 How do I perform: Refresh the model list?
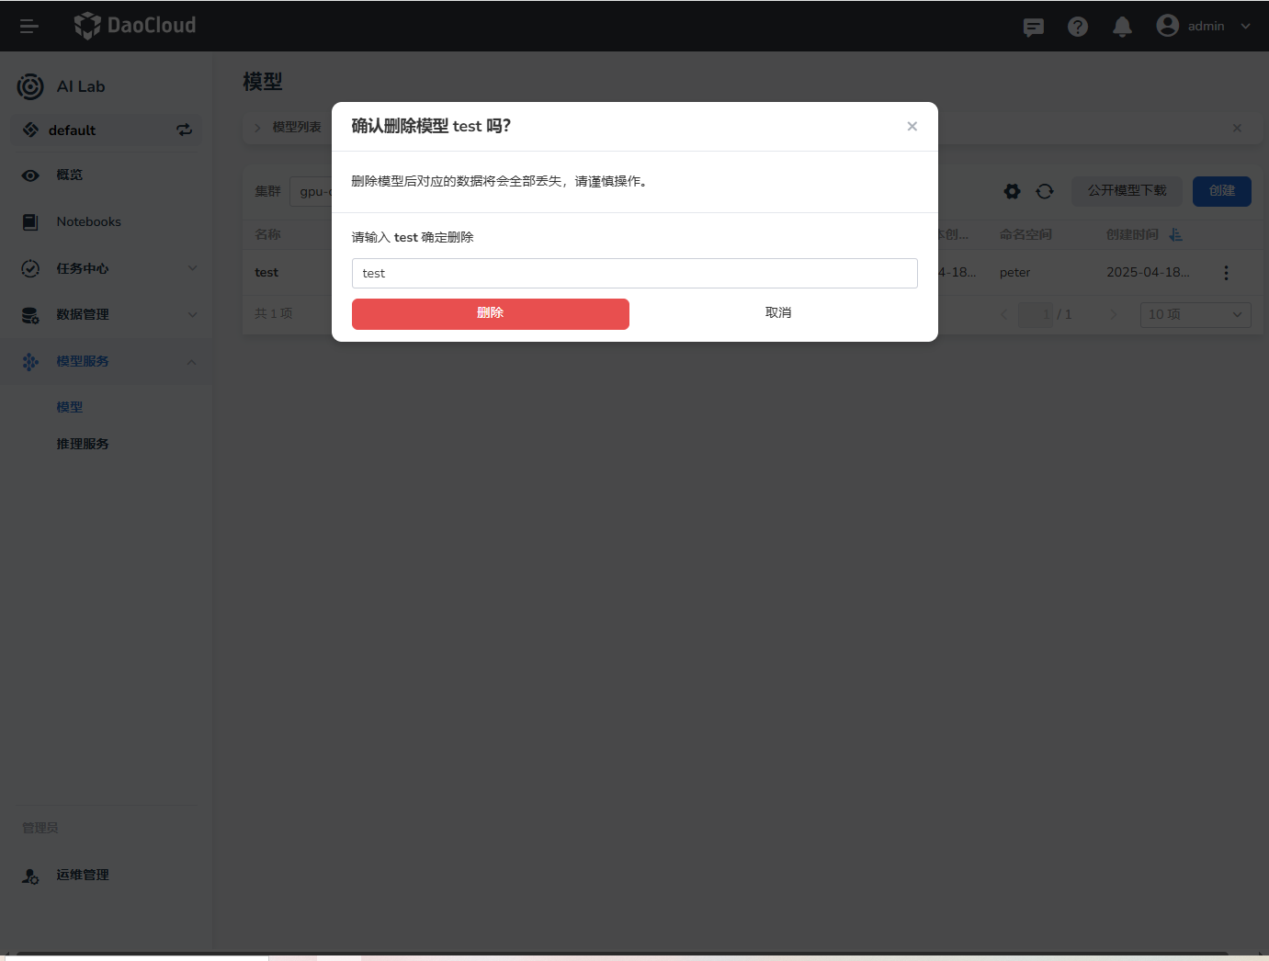pyautogui.click(x=1045, y=191)
